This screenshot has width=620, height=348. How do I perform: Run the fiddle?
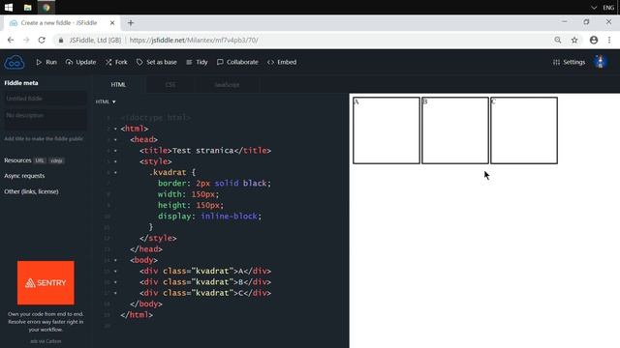coord(46,62)
